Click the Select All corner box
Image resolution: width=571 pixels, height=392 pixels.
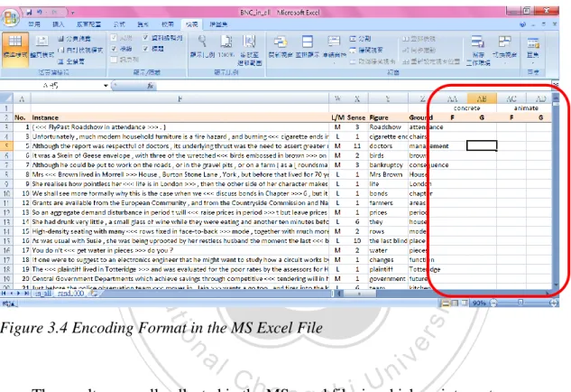point(6,98)
